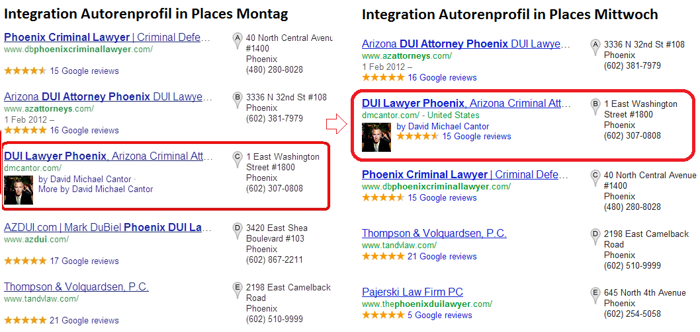Click 'by David Michael Cantor' in Mittwoch result
The width and height of the screenshot is (700, 332).
[x=443, y=127]
